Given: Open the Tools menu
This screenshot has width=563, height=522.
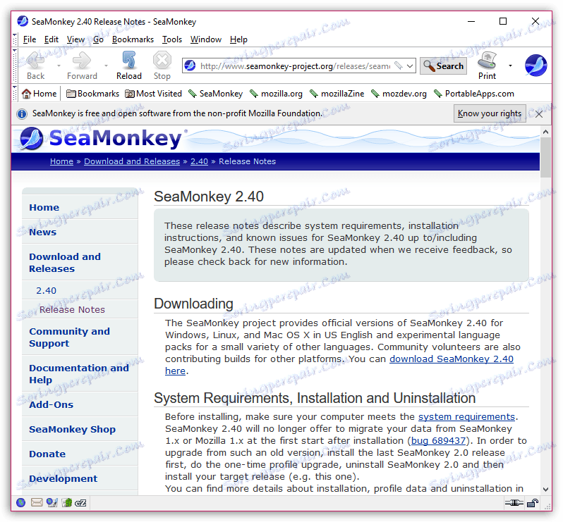Looking at the screenshot, I should (172, 39).
